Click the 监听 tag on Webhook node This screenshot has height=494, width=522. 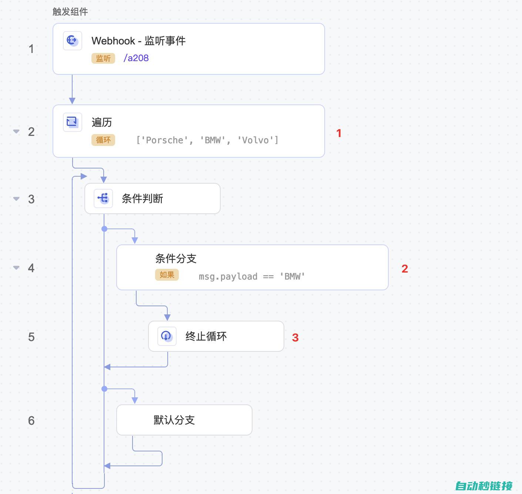point(103,58)
